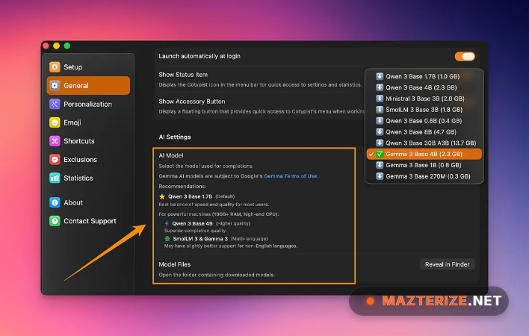Click Contact Support label
Screen dimensions: 529x336
(x=90, y=221)
